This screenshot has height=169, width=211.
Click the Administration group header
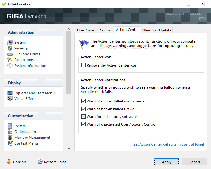33,32
